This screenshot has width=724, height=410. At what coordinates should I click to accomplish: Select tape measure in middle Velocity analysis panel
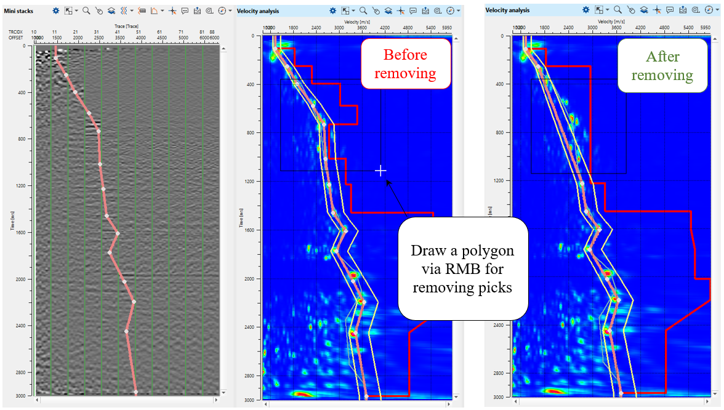click(x=438, y=11)
